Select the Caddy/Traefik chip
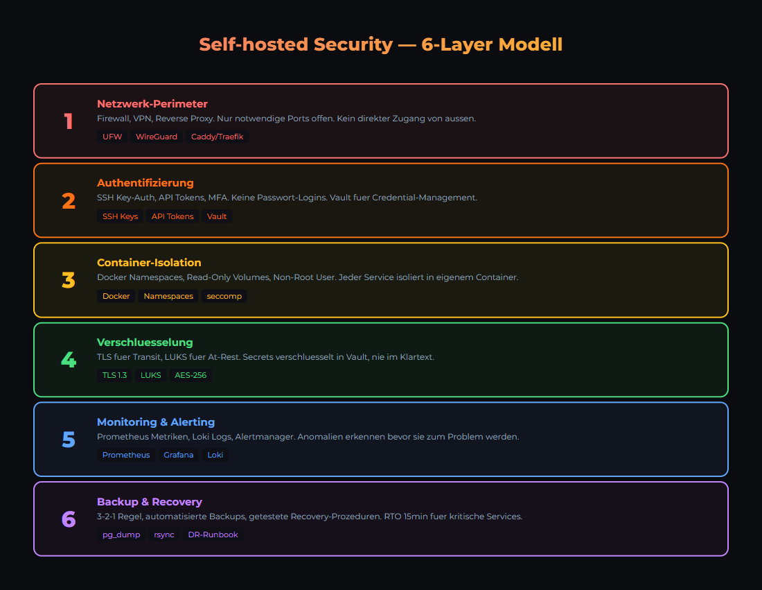The height and width of the screenshot is (590, 762). point(217,137)
